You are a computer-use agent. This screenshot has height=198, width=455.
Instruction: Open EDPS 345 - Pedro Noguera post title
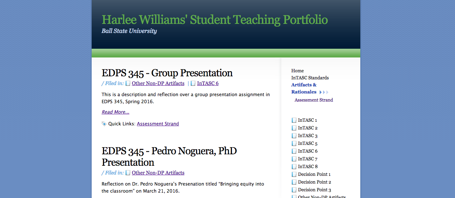[169, 156]
